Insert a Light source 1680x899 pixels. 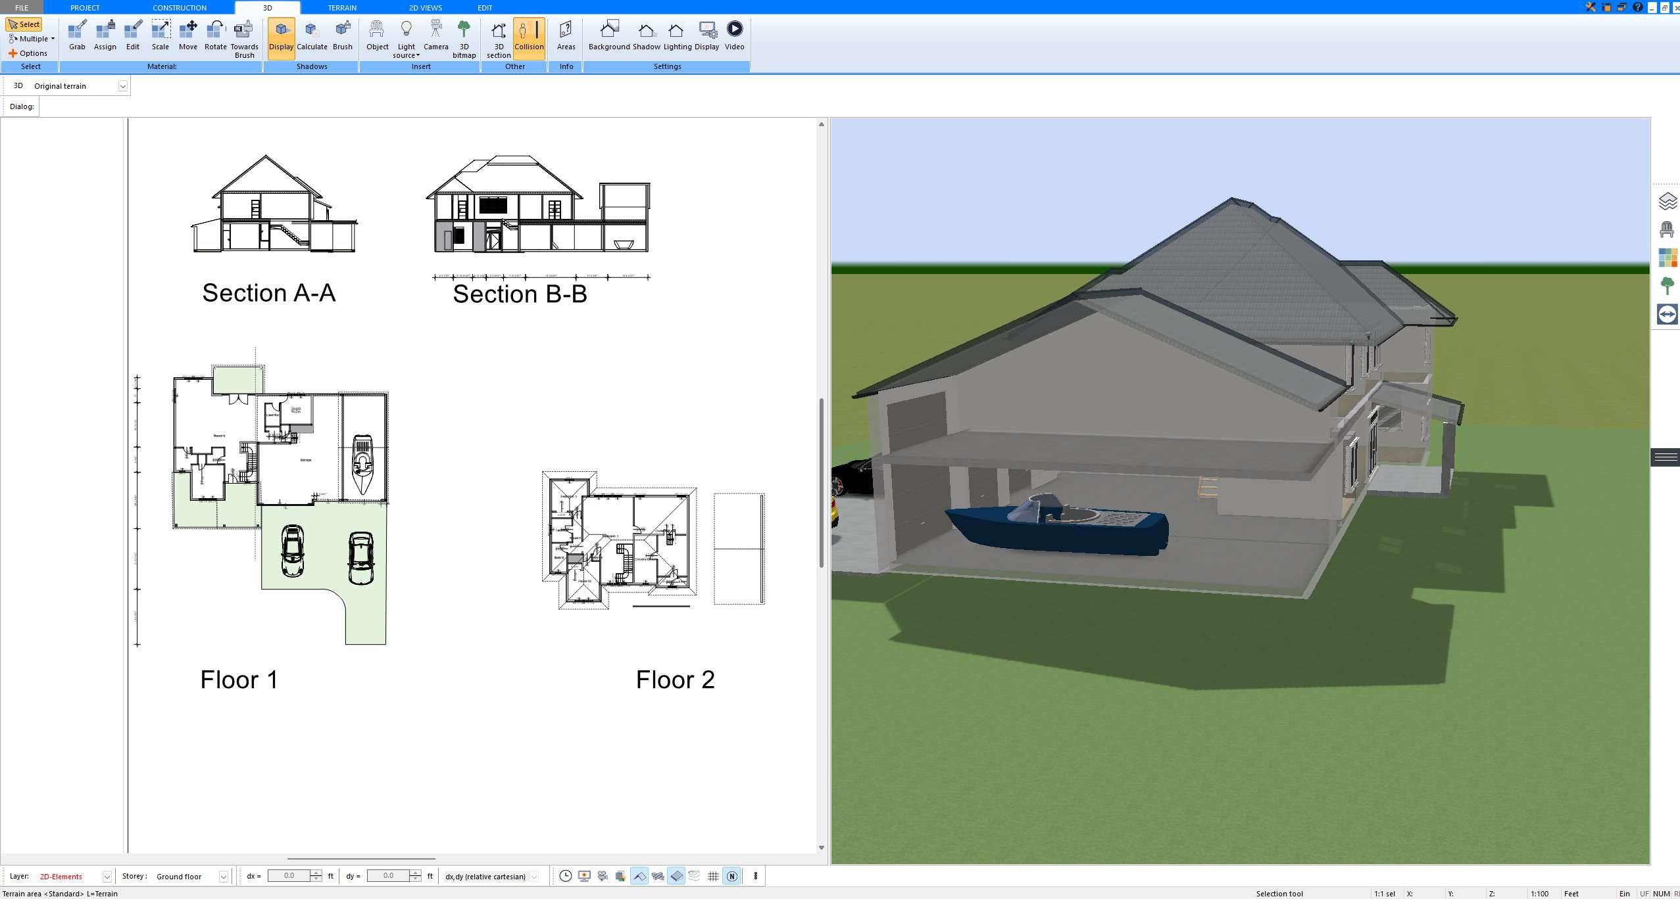coord(406,34)
